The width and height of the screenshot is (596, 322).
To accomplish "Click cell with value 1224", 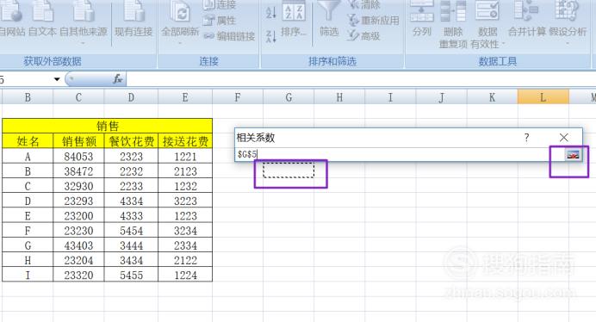I will point(185,275).
